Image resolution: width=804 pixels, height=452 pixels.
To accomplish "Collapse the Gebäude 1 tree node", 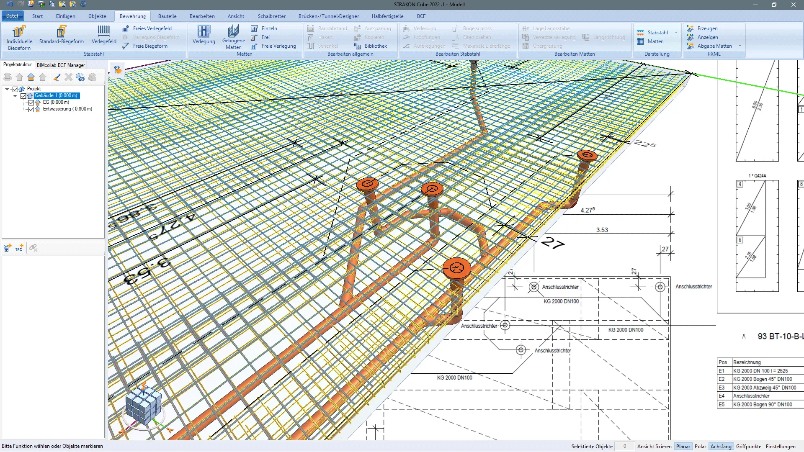I will coord(15,96).
